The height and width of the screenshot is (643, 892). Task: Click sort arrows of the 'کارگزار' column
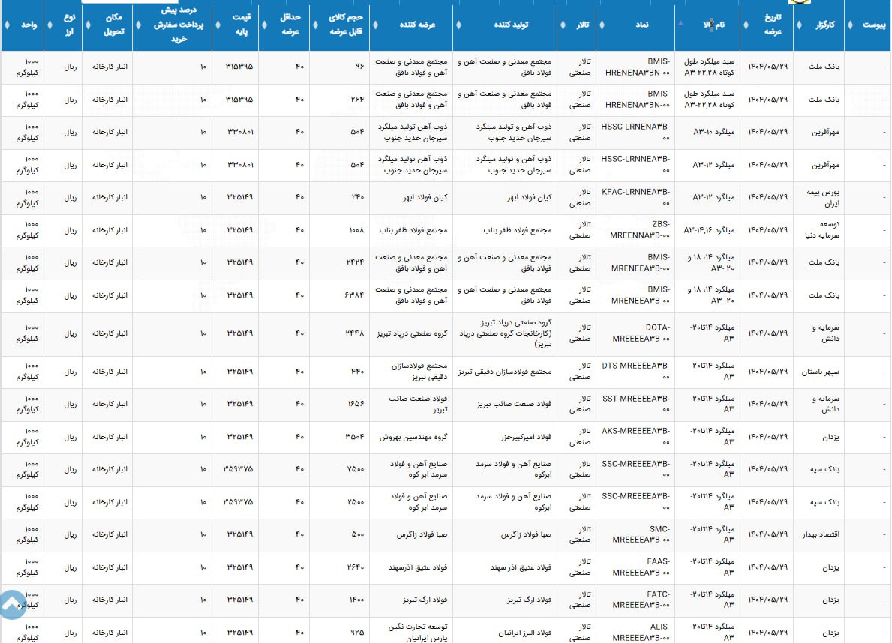(x=799, y=25)
